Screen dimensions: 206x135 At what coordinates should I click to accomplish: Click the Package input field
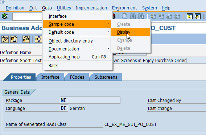pyautogui.click(x=90, y=100)
